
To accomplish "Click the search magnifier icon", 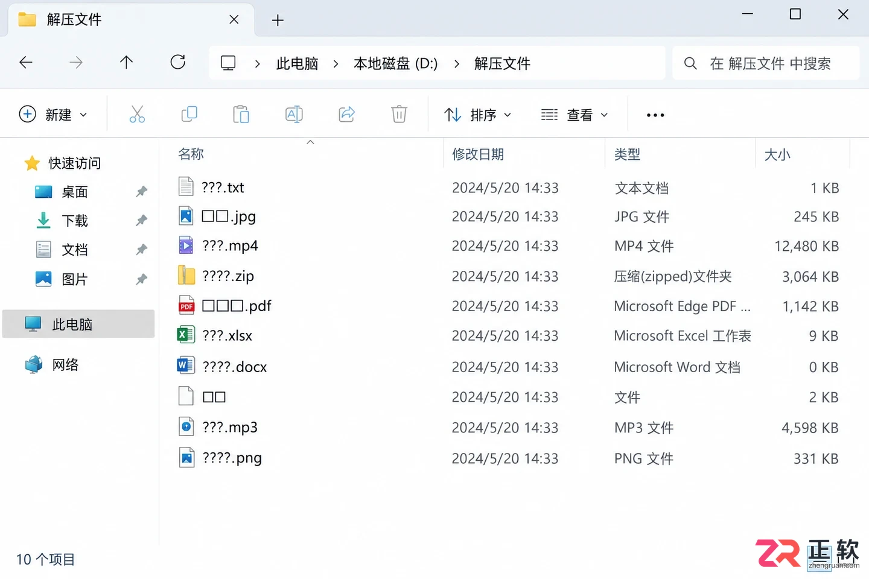I will tap(690, 63).
